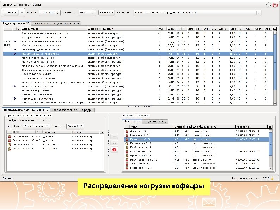Open the column settings icon of the department staff table
280x210 pixels.
[270, 127]
